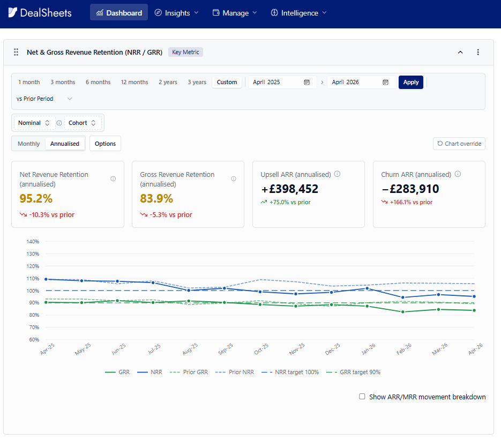
Task: Click the info icon next to Nominal
Action: [x=59, y=123]
